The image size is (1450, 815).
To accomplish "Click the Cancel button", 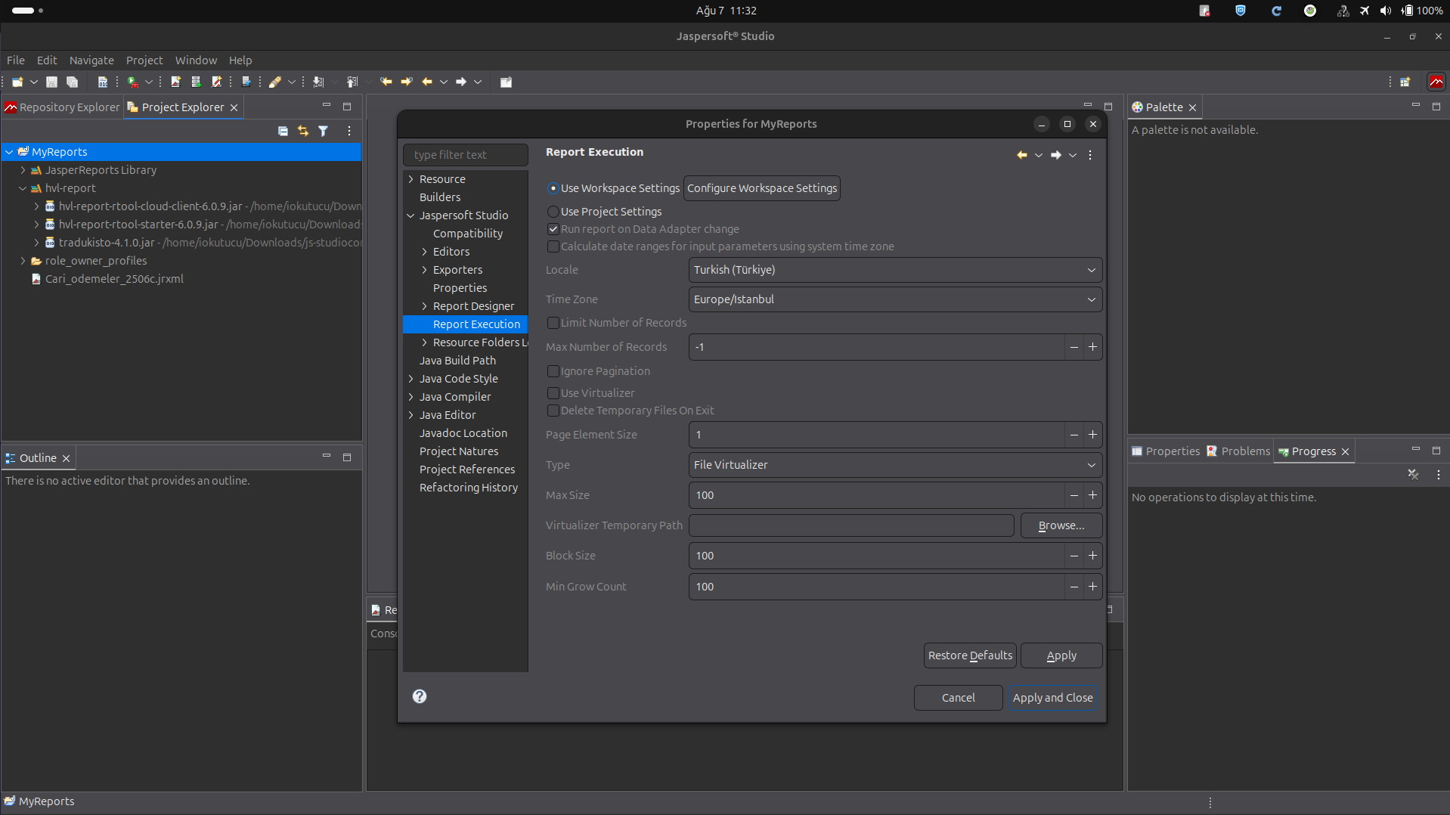I will [958, 698].
